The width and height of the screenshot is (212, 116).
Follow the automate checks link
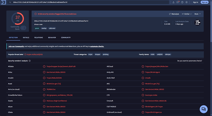tap(97, 46)
